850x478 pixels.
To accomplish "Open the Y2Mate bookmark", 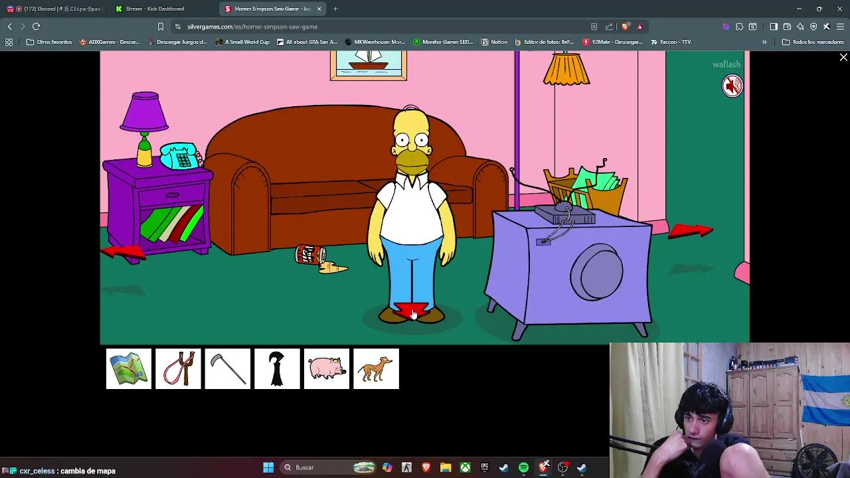I will (612, 42).
